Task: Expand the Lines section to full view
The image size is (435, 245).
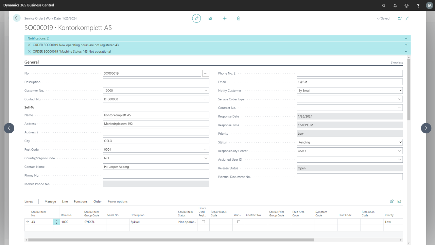Action: pos(399,201)
